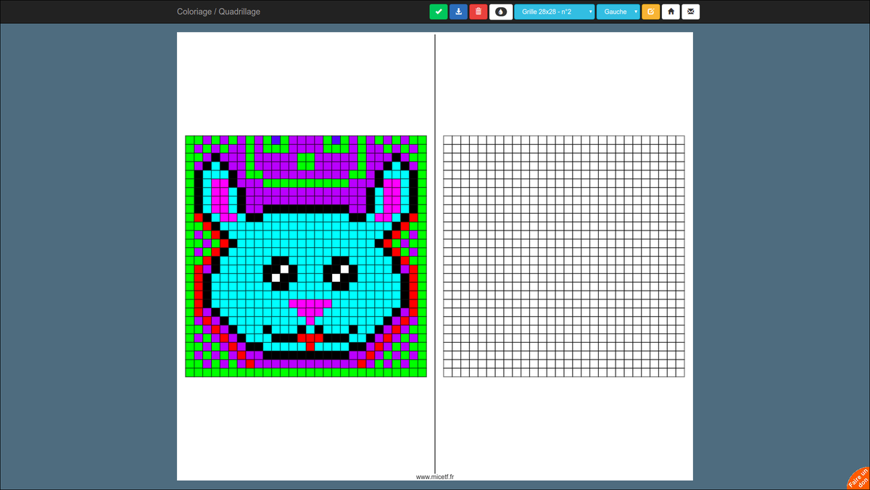Click the Faire un don corner ribbon

(x=858, y=478)
